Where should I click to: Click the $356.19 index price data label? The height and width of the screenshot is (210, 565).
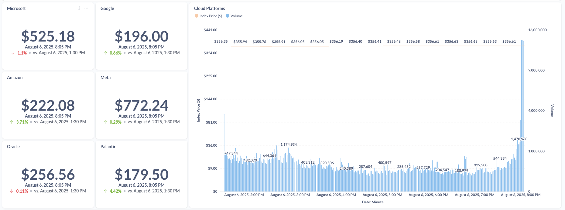pos(336,42)
